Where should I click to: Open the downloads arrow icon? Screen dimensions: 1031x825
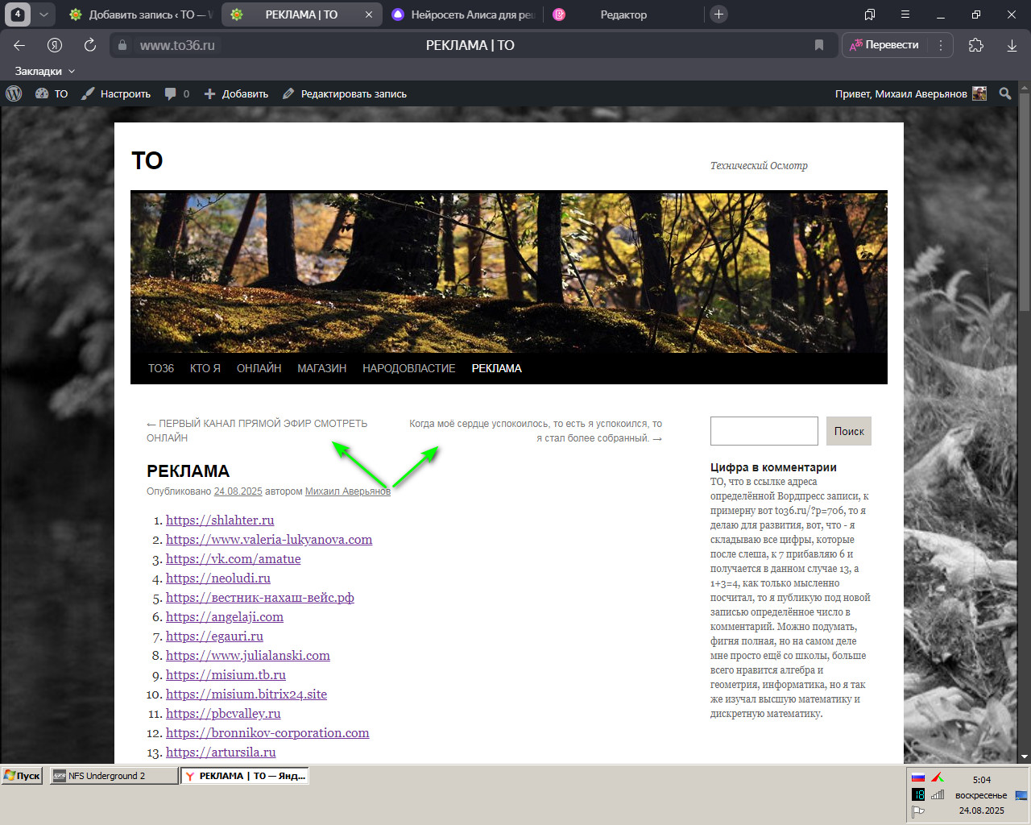click(1012, 46)
